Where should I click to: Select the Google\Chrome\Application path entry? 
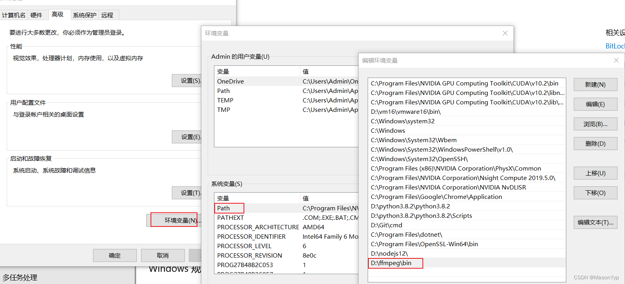point(467,197)
